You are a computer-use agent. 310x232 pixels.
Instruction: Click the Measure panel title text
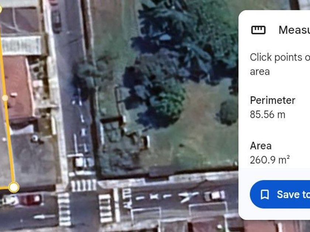pos(294,30)
